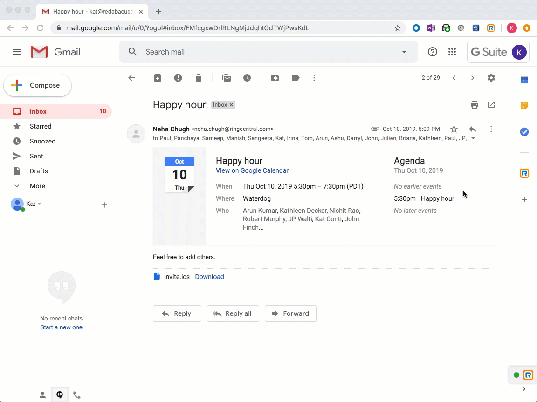Delete email using the trash icon
Image resolution: width=537 pixels, height=402 pixels.
click(x=199, y=78)
